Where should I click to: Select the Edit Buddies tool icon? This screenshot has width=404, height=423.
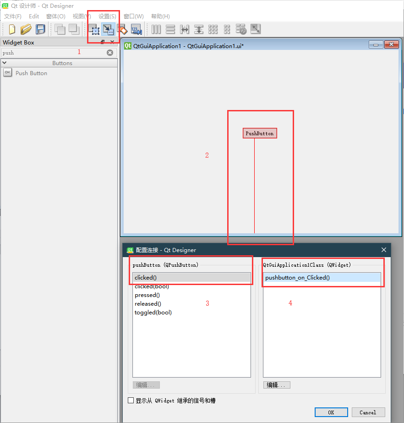point(122,29)
